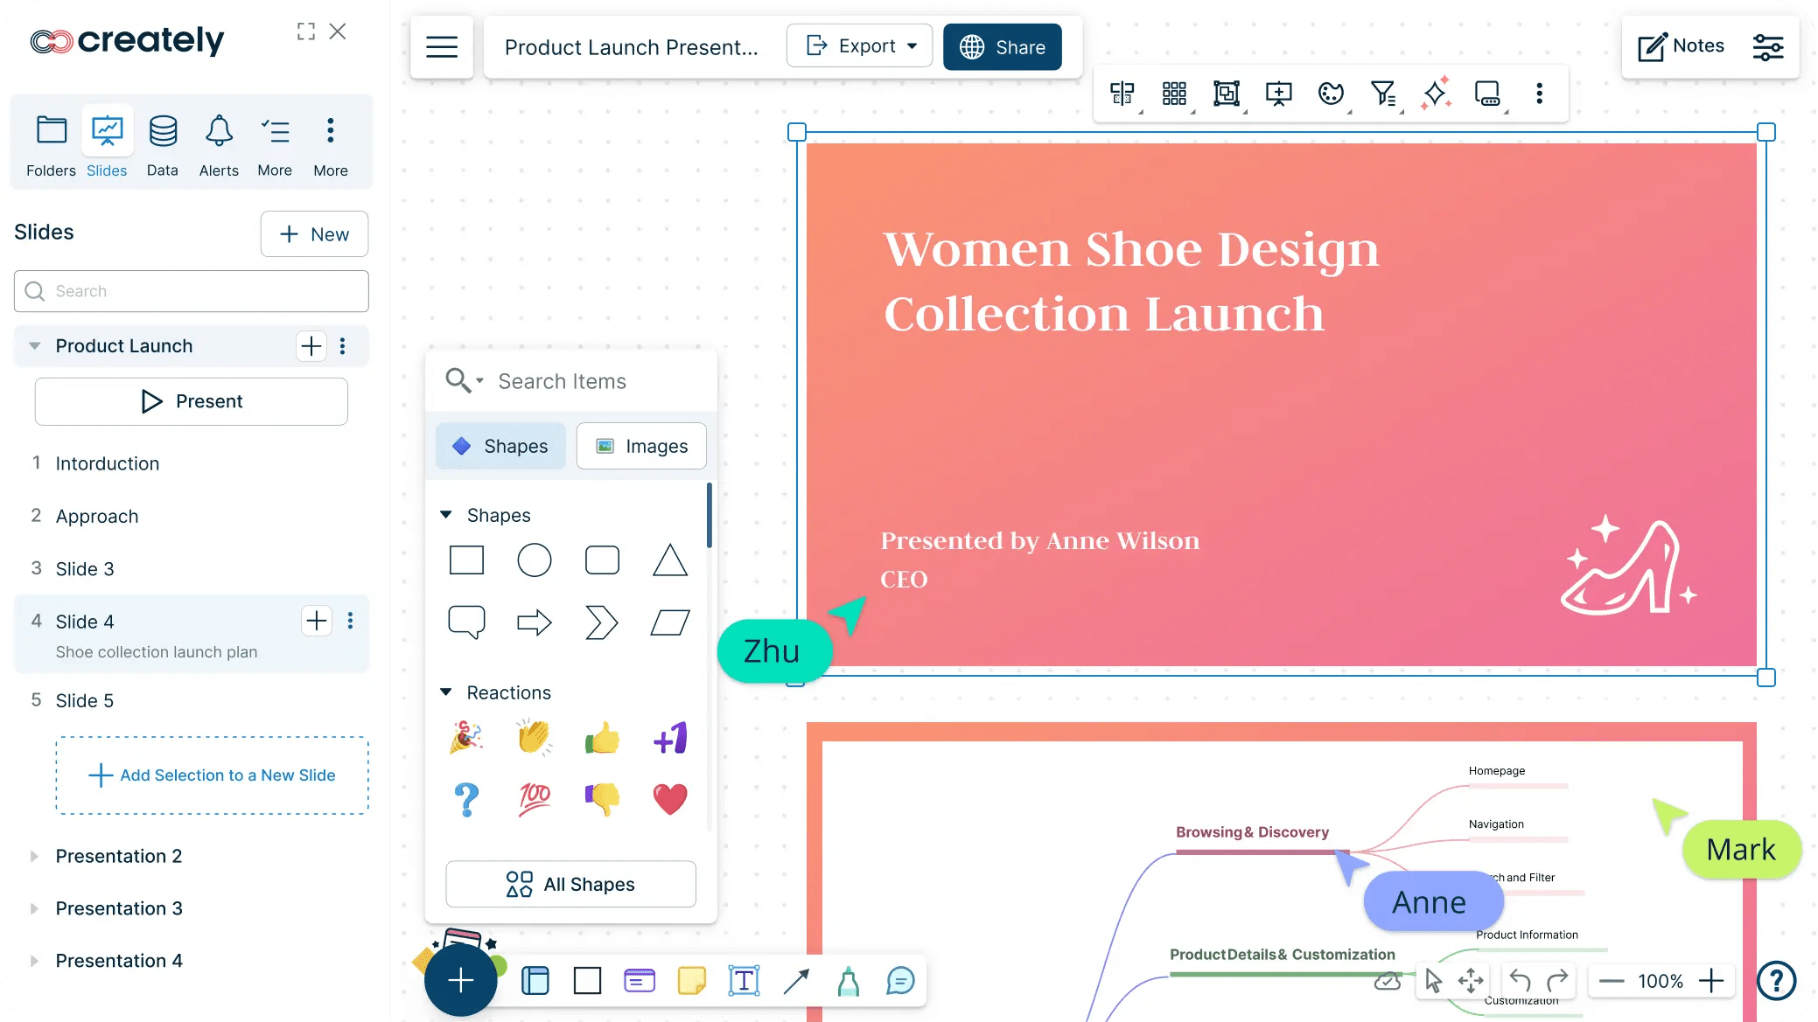Expand the Presentation 2 tree item
The width and height of the screenshot is (1818, 1022).
click(x=35, y=856)
